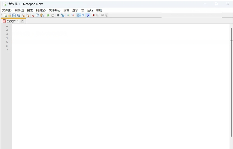
Task: Click line number 7 in the margin
Action: 7,50
